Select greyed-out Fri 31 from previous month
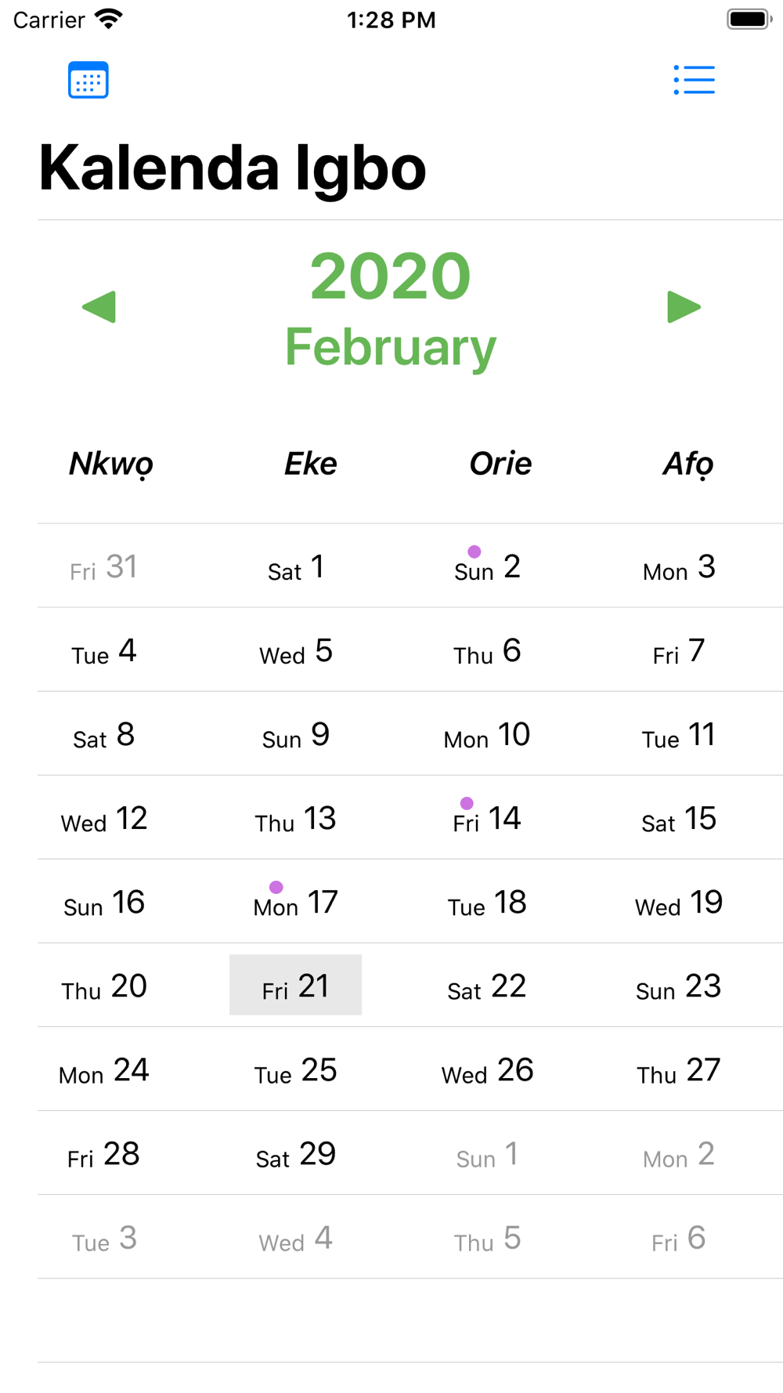 pos(103,567)
